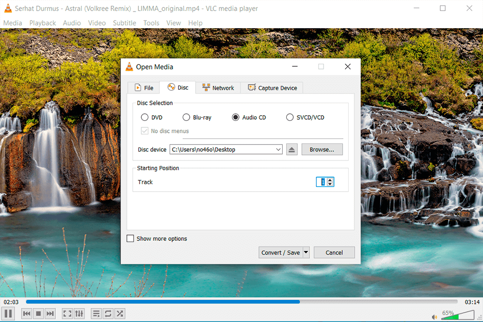Open the Disc device dropdown list
The image size is (483, 322).
pos(278,149)
